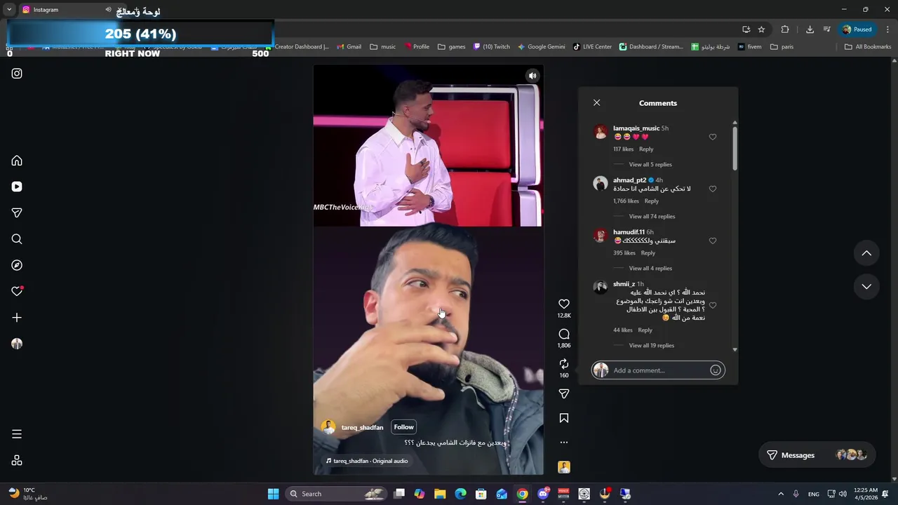Show hidden system tray icons chevron
The height and width of the screenshot is (505, 898).
[781, 494]
